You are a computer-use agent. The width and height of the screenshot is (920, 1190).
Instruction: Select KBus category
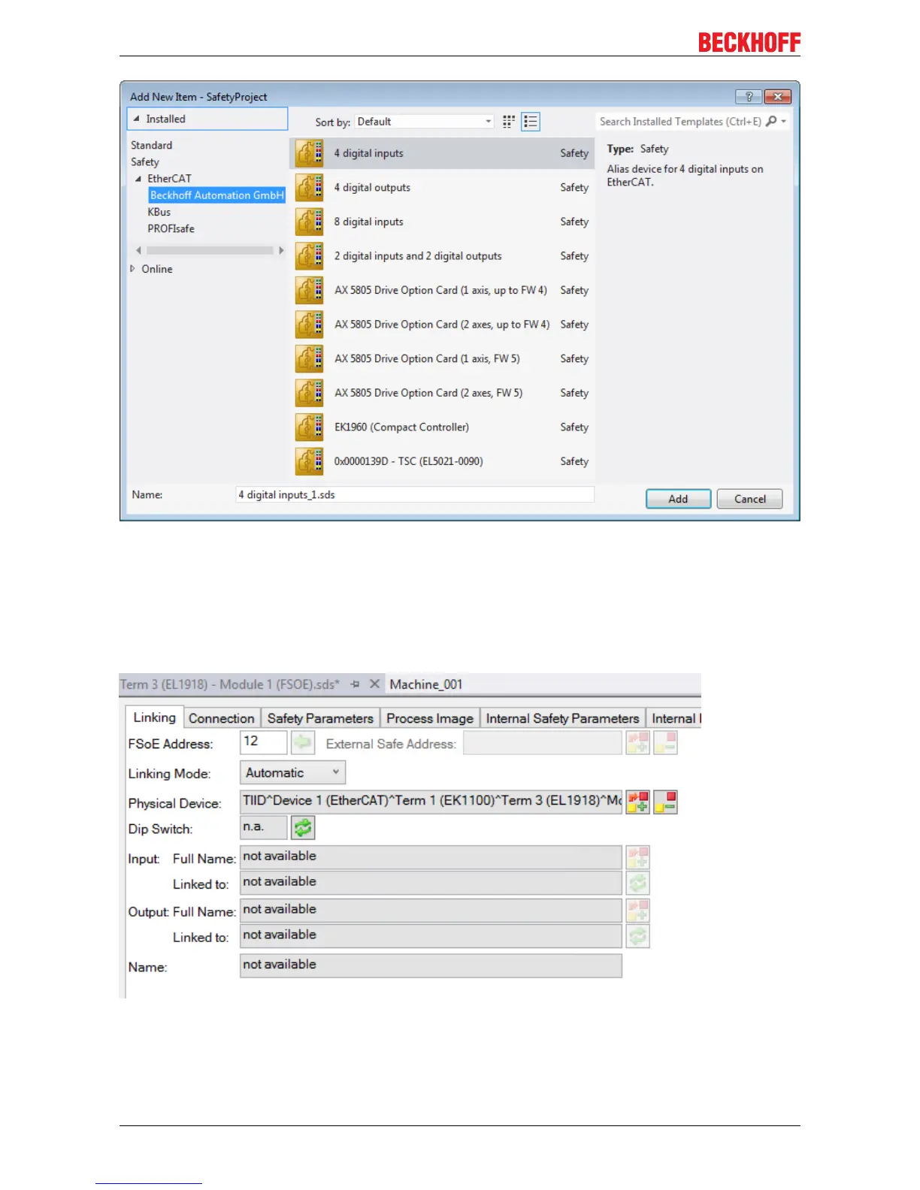click(159, 213)
